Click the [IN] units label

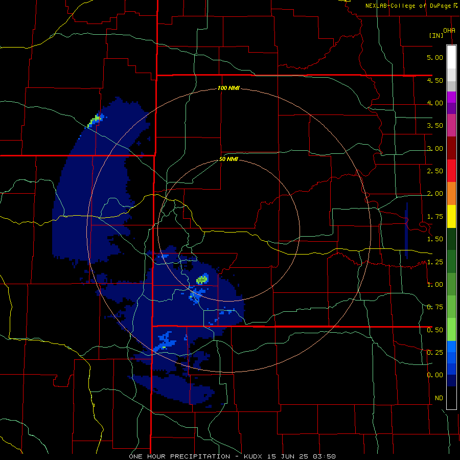[x=436, y=35]
